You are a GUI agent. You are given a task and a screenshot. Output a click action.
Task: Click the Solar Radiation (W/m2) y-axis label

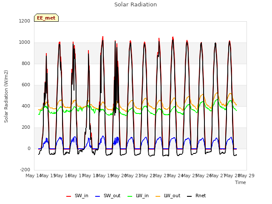(6, 96)
